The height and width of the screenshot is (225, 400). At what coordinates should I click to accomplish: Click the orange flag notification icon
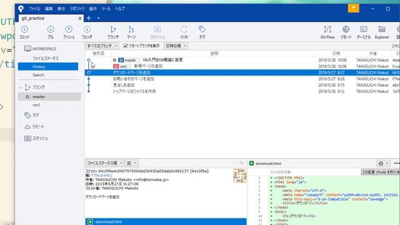354,8
